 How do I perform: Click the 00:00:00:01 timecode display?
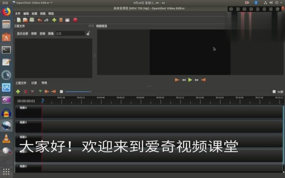pos(26,101)
